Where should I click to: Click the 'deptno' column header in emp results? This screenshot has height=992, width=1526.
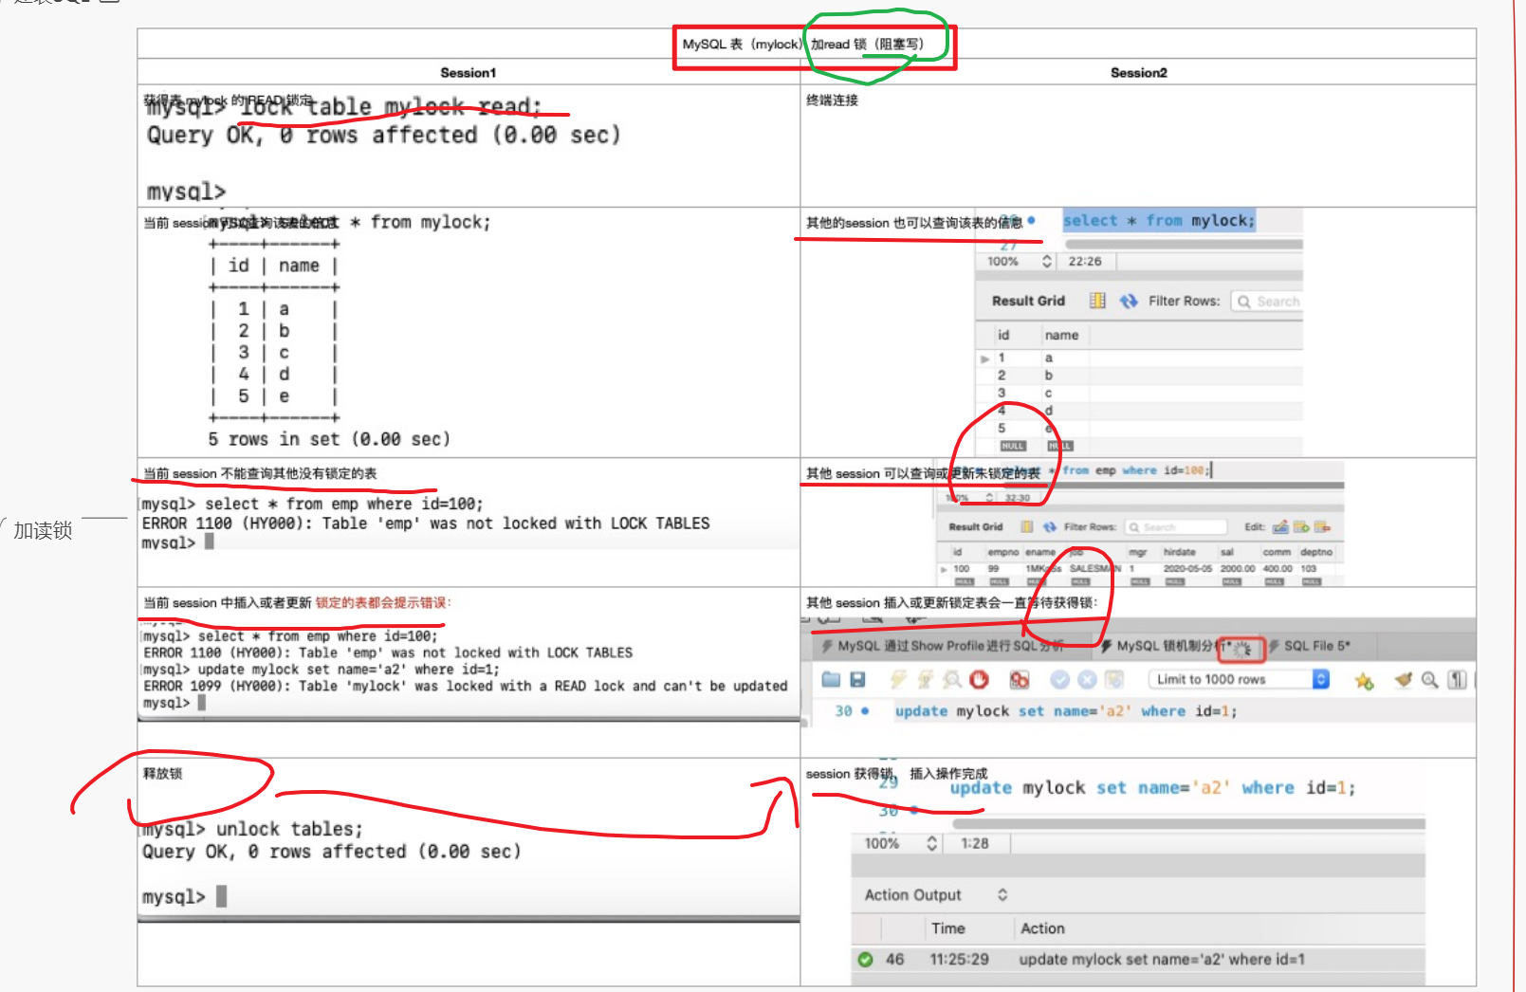pyautogui.click(x=1315, y=552)
